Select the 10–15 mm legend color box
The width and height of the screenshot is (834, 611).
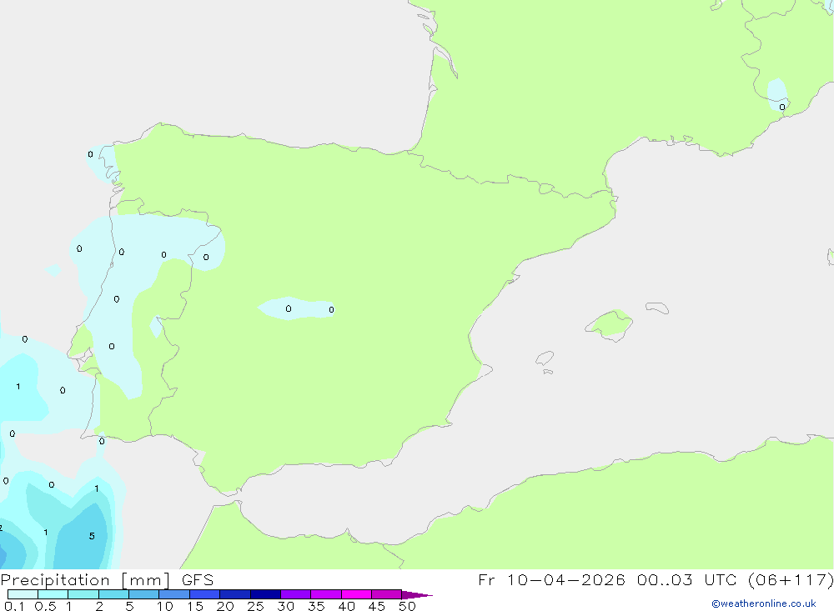[174, 594]
